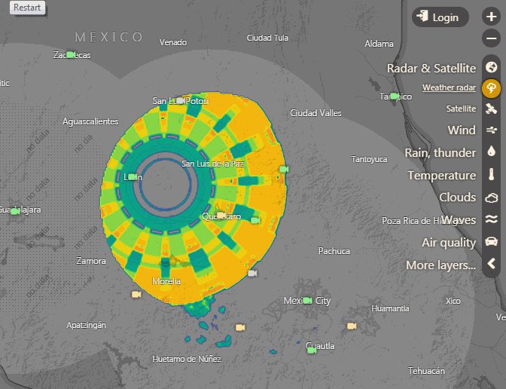Select the Weather radar storm icon
Image resolution: width=506 pixels, height=389 pixels.
coord(491,88)
